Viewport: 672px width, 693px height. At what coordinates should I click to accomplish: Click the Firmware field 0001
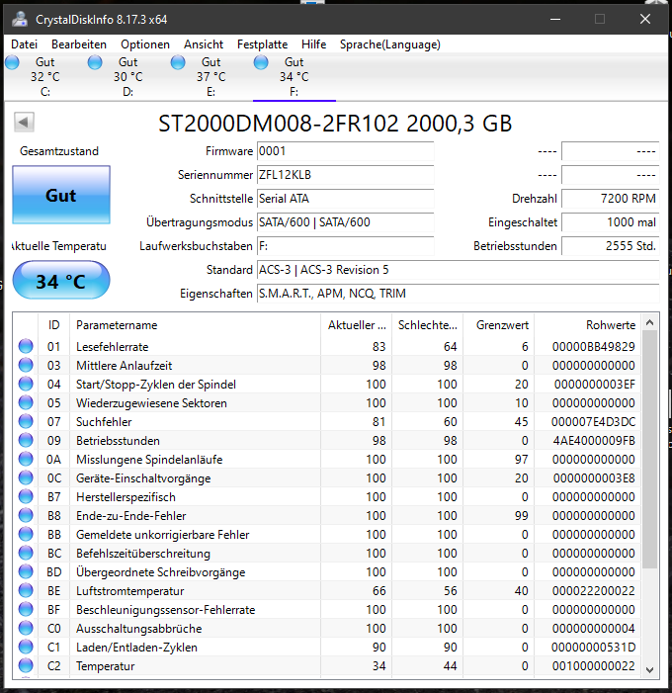coord(345,151)
